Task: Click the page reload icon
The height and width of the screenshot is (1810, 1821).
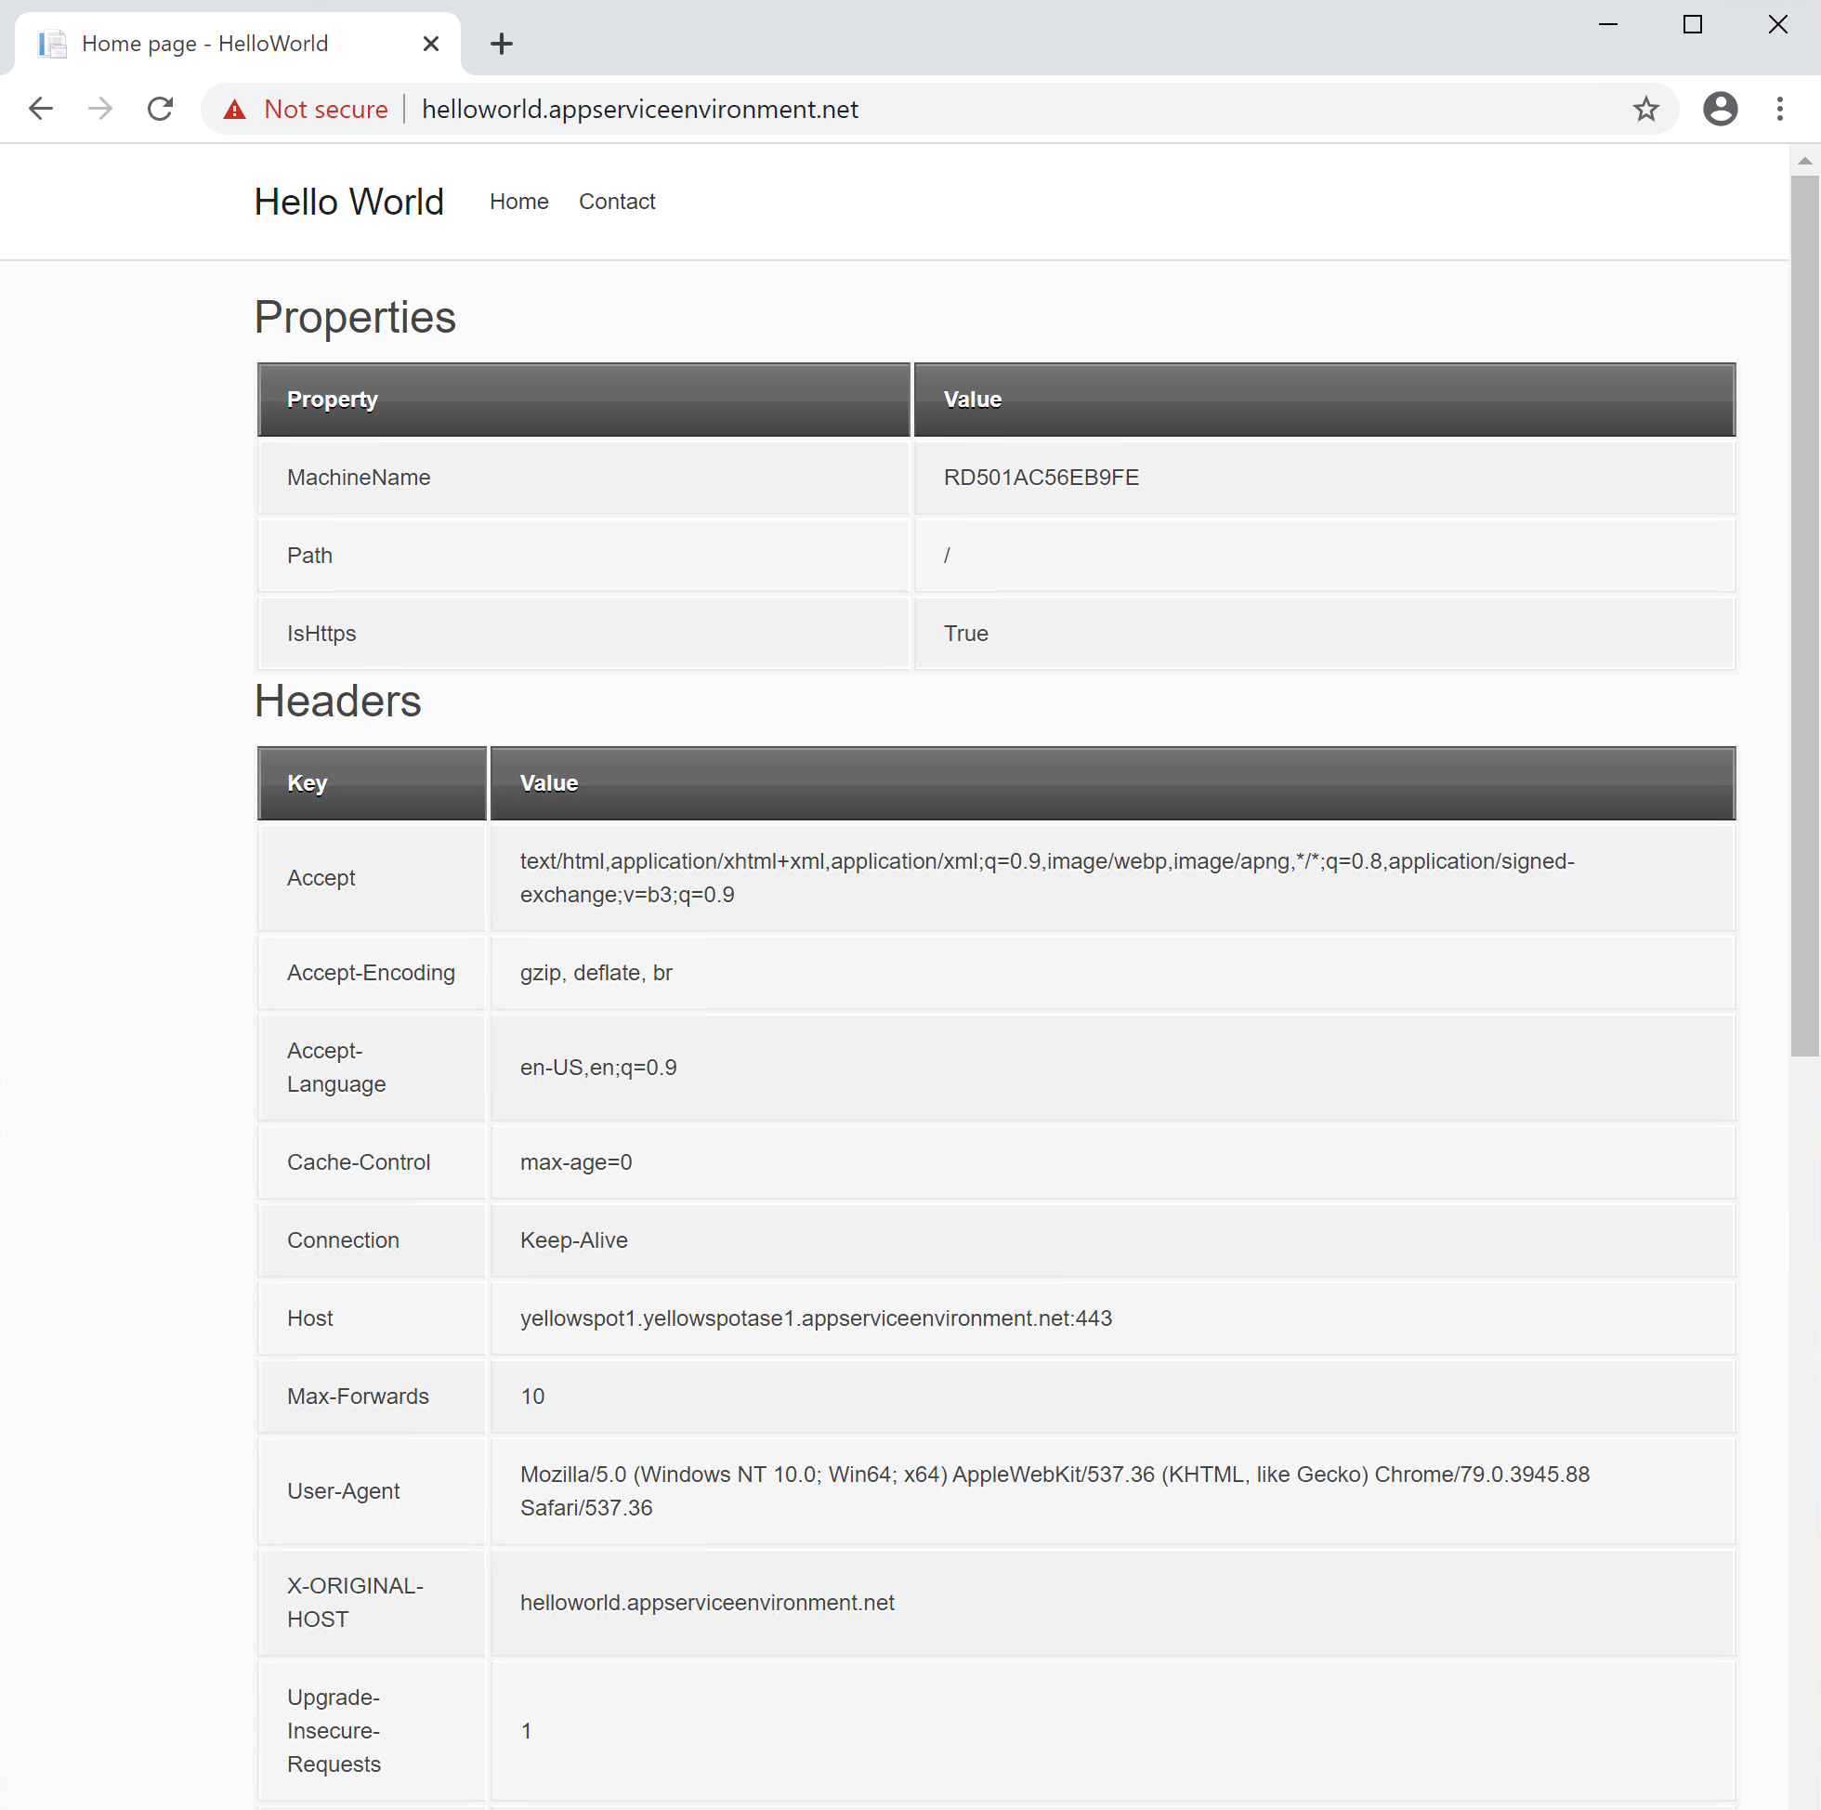Action: tap(159, 110)
